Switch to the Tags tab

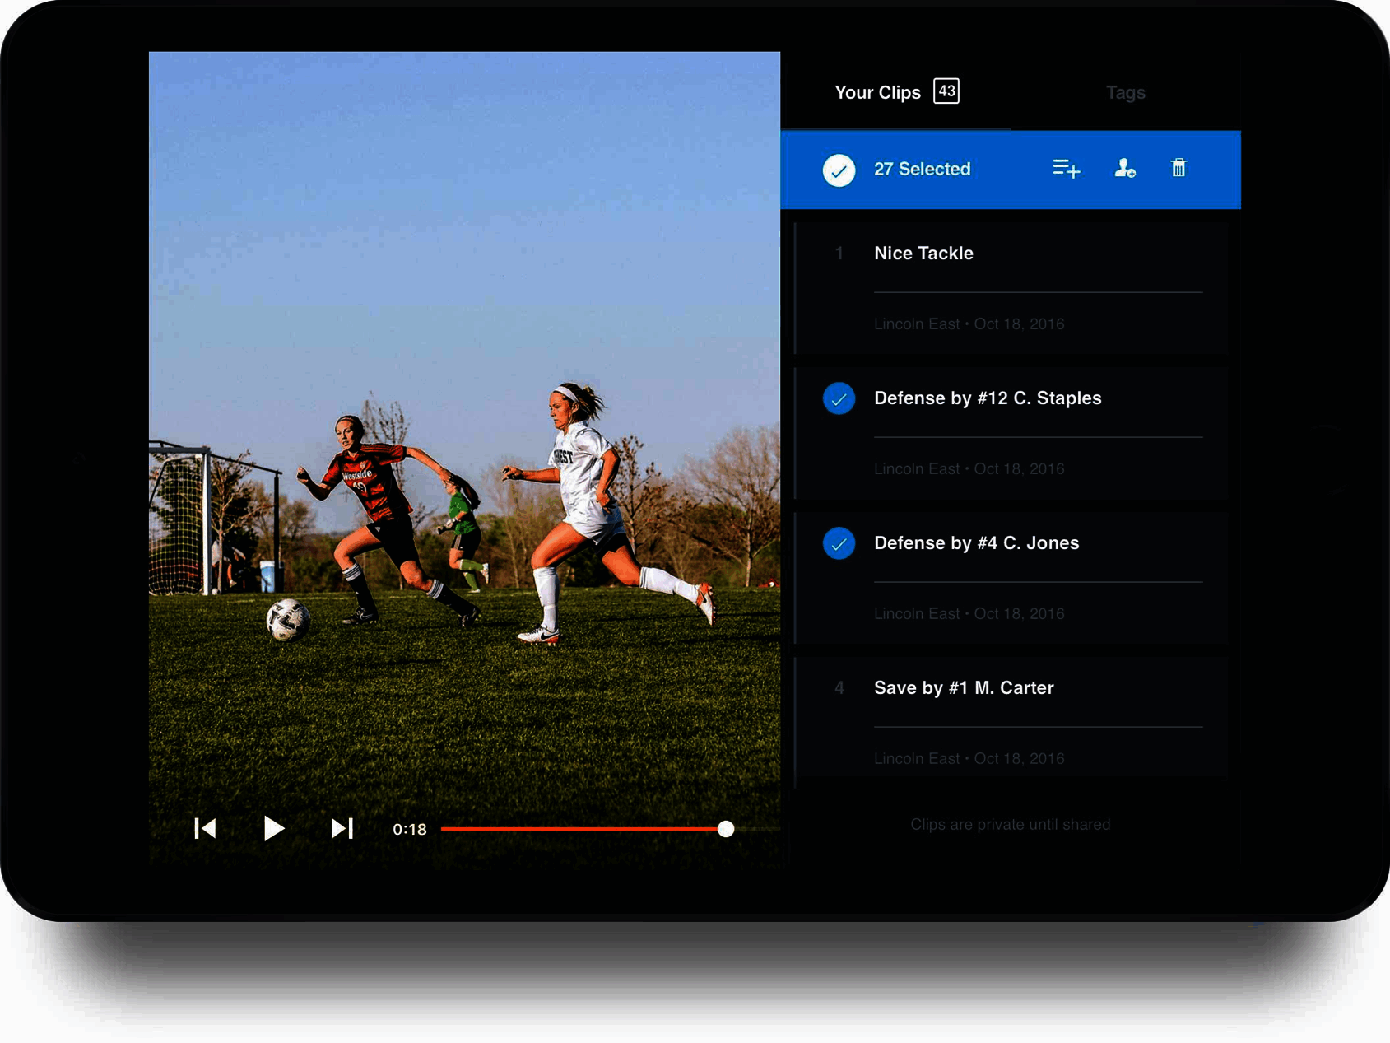1125,92
